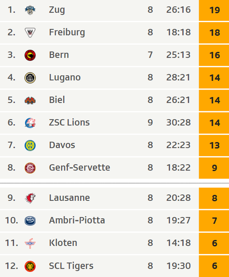This screenshot has height=277, width=229.
Task: Click the Freiburg team logo
Action: 30,32
